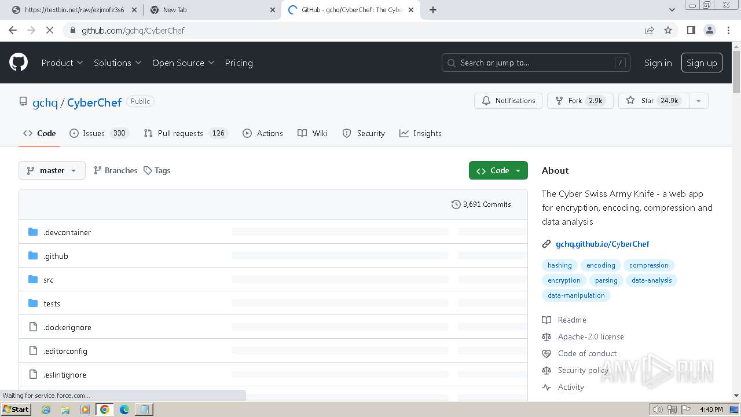Switch to the Wiki tab

[313, 133]
